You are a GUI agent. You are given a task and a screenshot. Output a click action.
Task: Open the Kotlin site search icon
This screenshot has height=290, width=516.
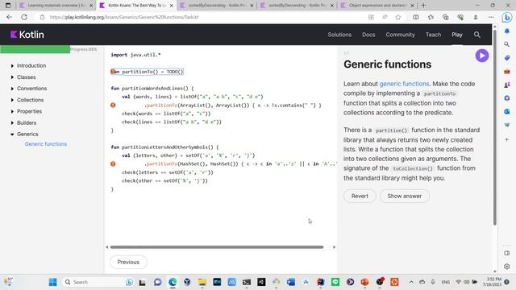click(476, 35)
